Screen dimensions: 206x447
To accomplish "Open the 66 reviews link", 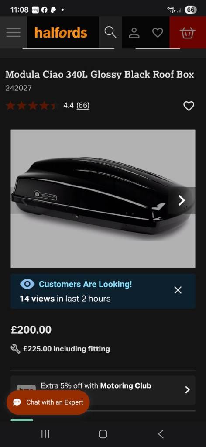I will 83,106.
